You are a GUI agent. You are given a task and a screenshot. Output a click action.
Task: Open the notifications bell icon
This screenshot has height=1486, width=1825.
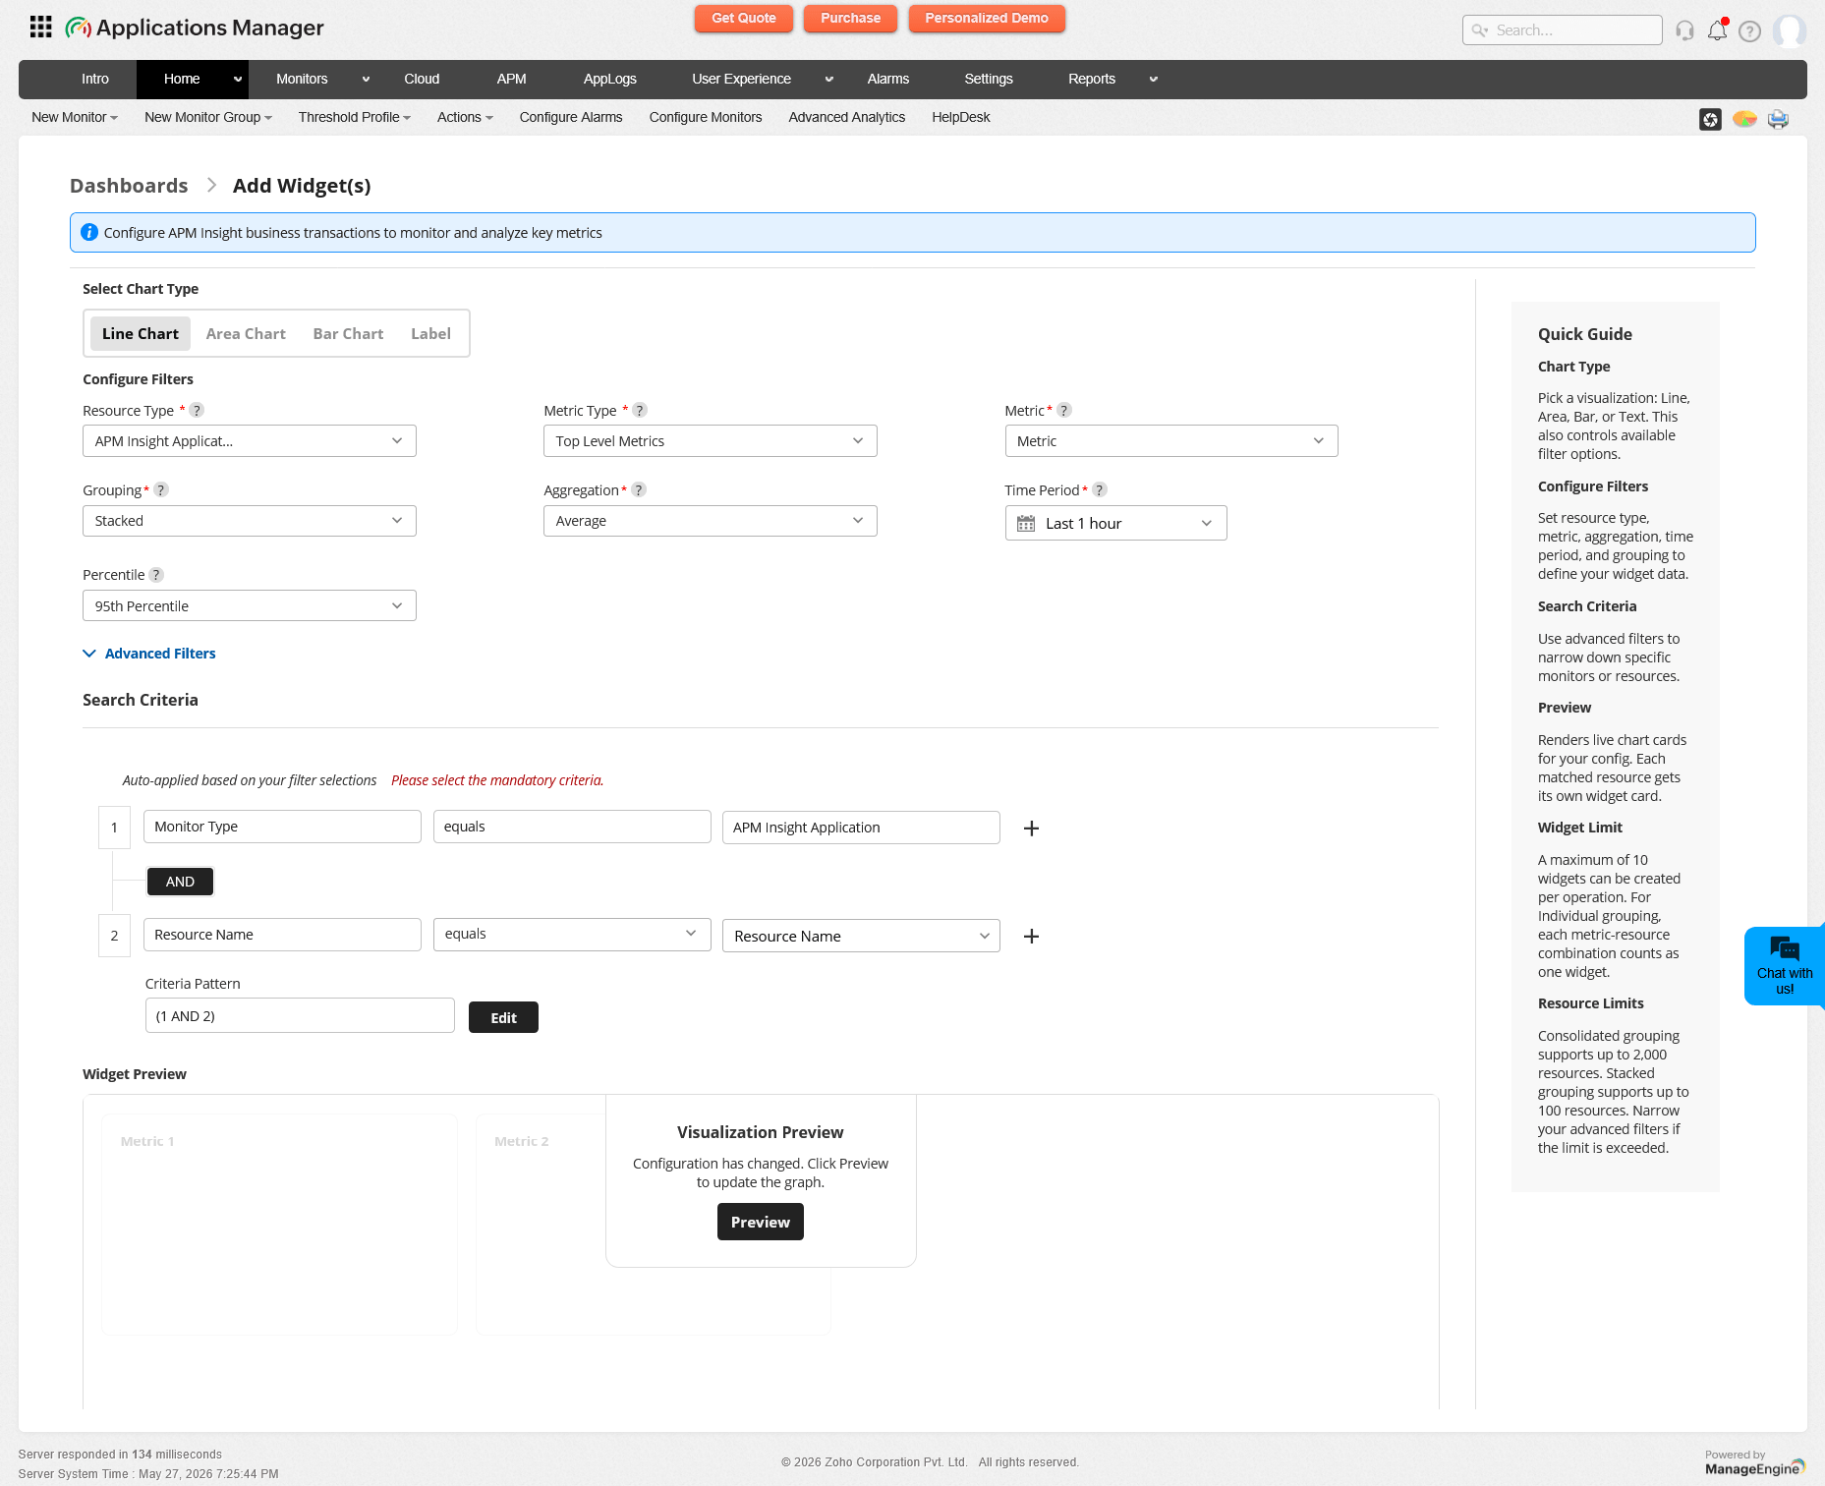pos(1717,30)
